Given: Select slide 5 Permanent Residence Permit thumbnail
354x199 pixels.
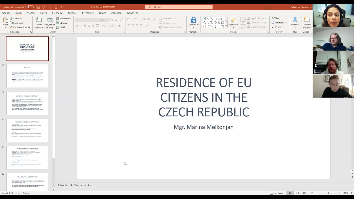Looking at the screenshot, I should click(27, 158).
